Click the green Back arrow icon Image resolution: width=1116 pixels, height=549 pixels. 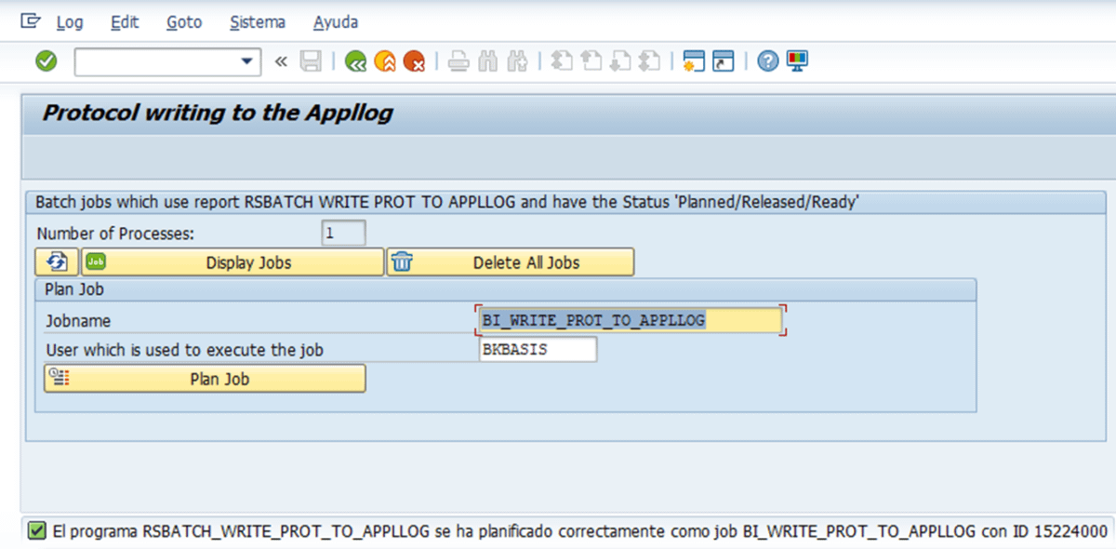coord(355,62)
